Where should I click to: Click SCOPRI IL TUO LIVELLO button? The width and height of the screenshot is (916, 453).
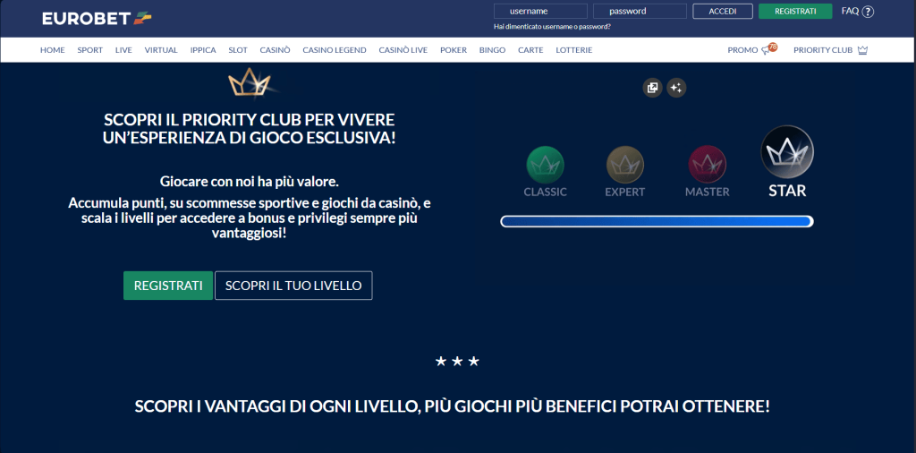pos(293,286)
